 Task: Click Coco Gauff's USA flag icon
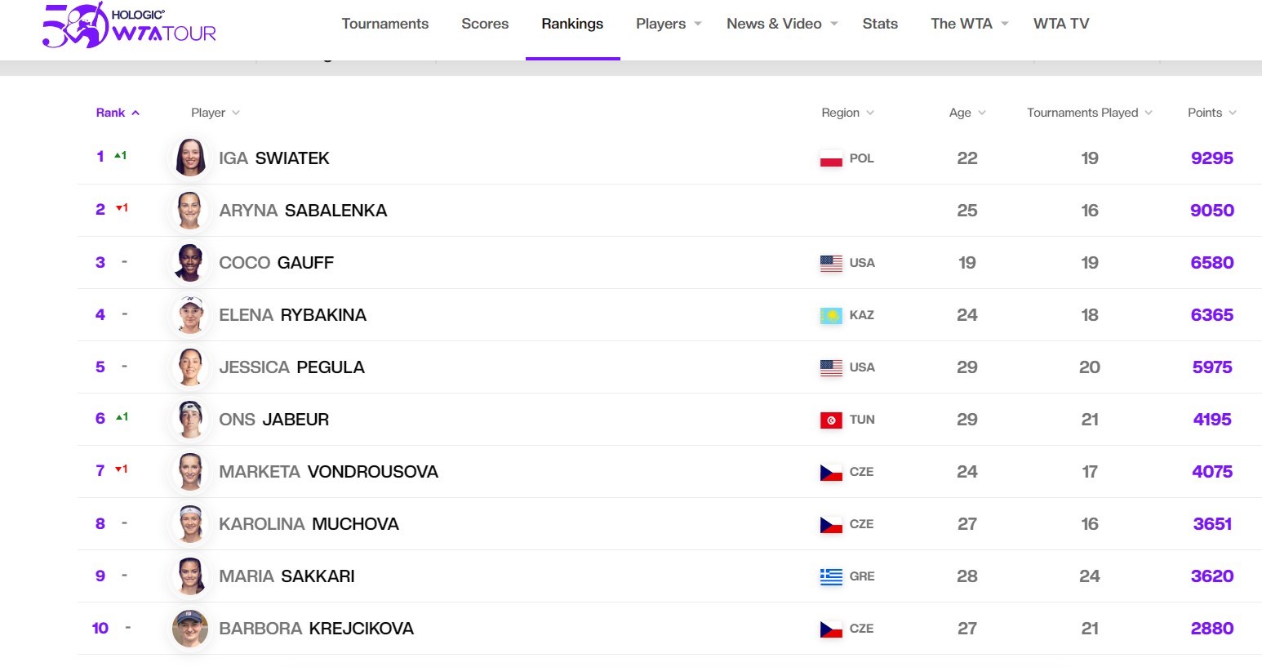click(x=831, y=263)
